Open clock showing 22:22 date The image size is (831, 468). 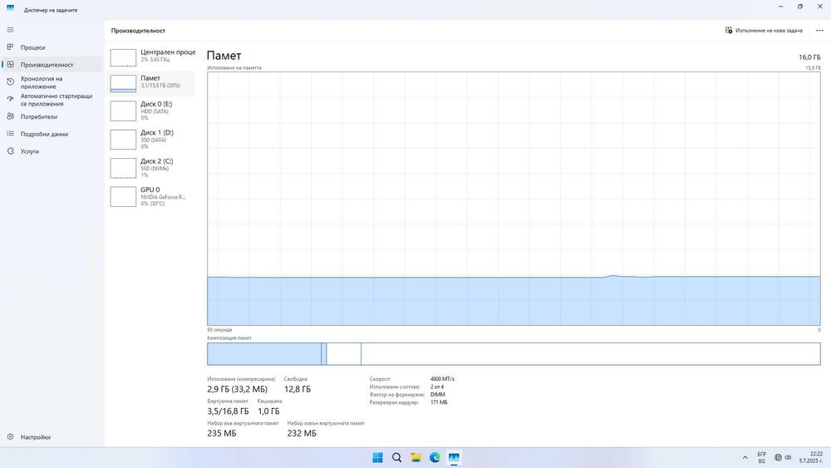coord(811,457)
